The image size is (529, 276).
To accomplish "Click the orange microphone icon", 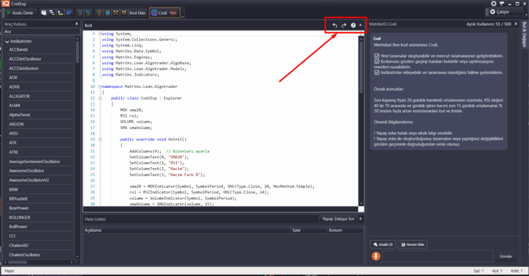I will click(376, 256).
